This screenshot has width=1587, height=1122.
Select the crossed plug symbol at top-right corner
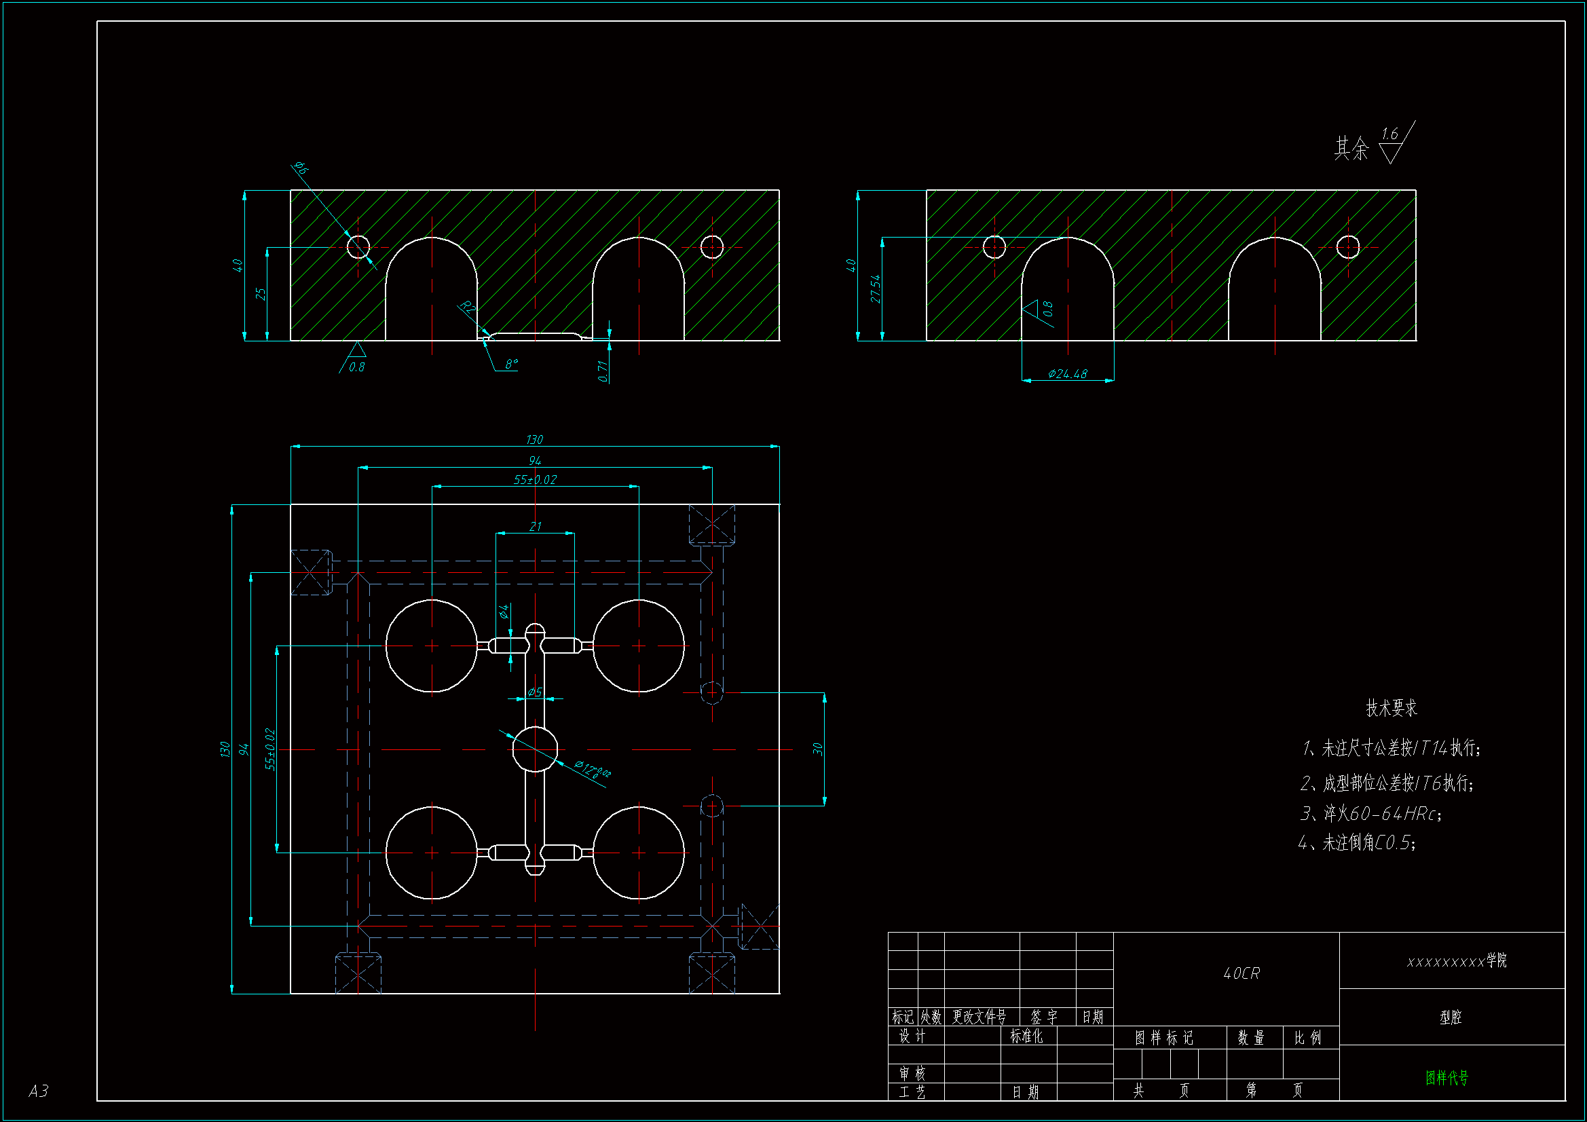tap(711, 524)
